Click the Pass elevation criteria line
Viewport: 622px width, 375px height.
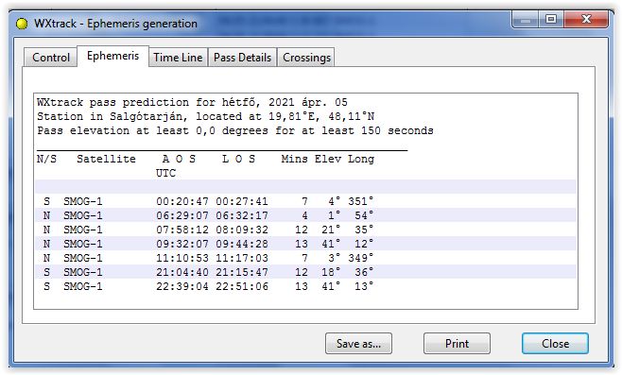coord(234,130)
